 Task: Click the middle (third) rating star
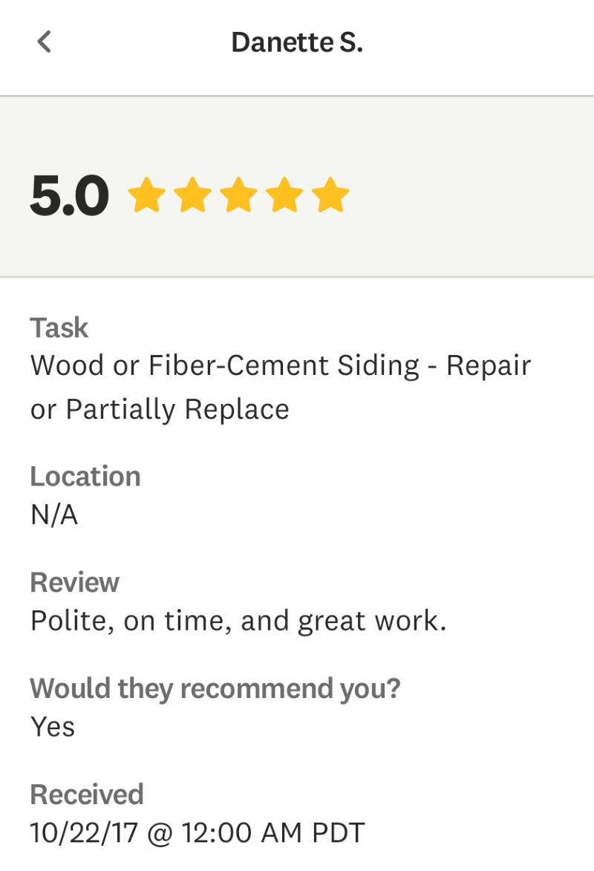click(238, 195)
